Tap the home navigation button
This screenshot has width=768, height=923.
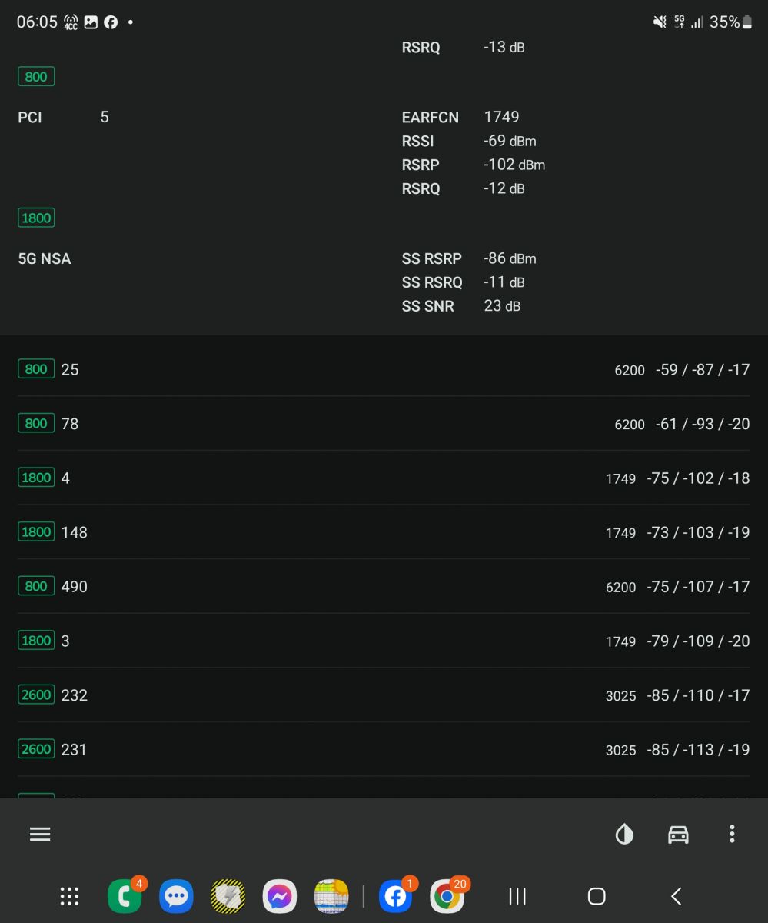coord(597,896)
